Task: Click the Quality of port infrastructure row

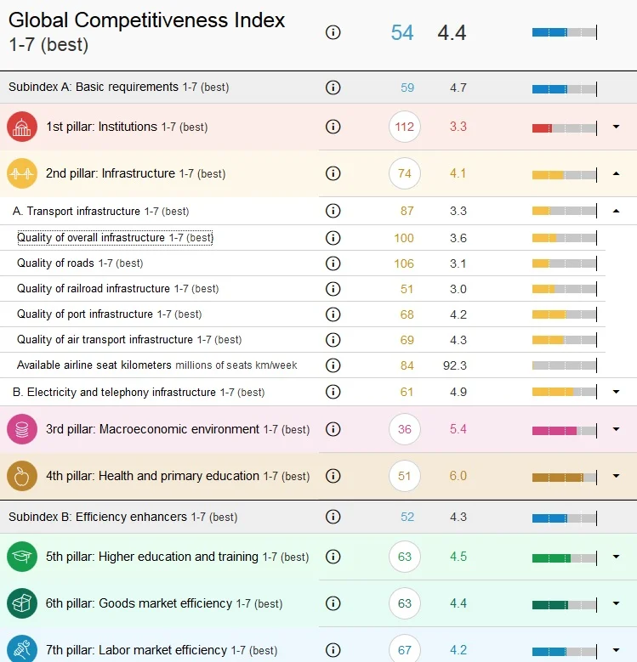Action: click(303, 314)
